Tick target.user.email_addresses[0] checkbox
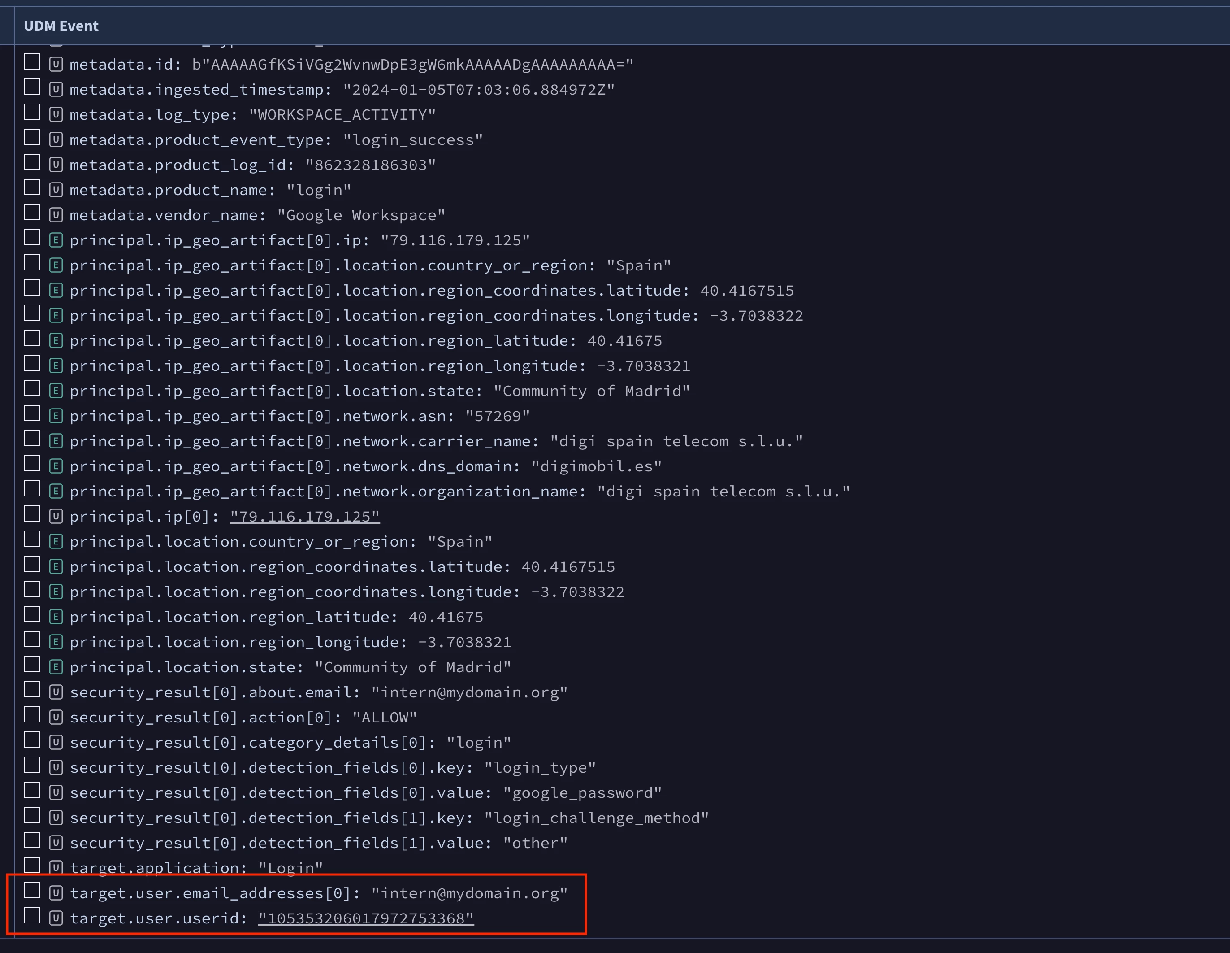The image size is (1230, 953). [31, 891]
